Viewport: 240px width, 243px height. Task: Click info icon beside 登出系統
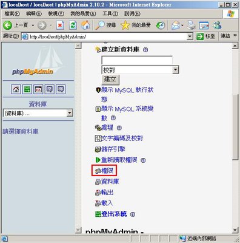click(133, 214)
